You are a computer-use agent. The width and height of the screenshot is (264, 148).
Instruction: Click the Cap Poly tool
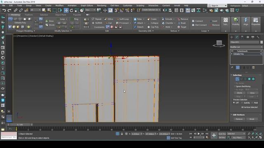[153, 27]
